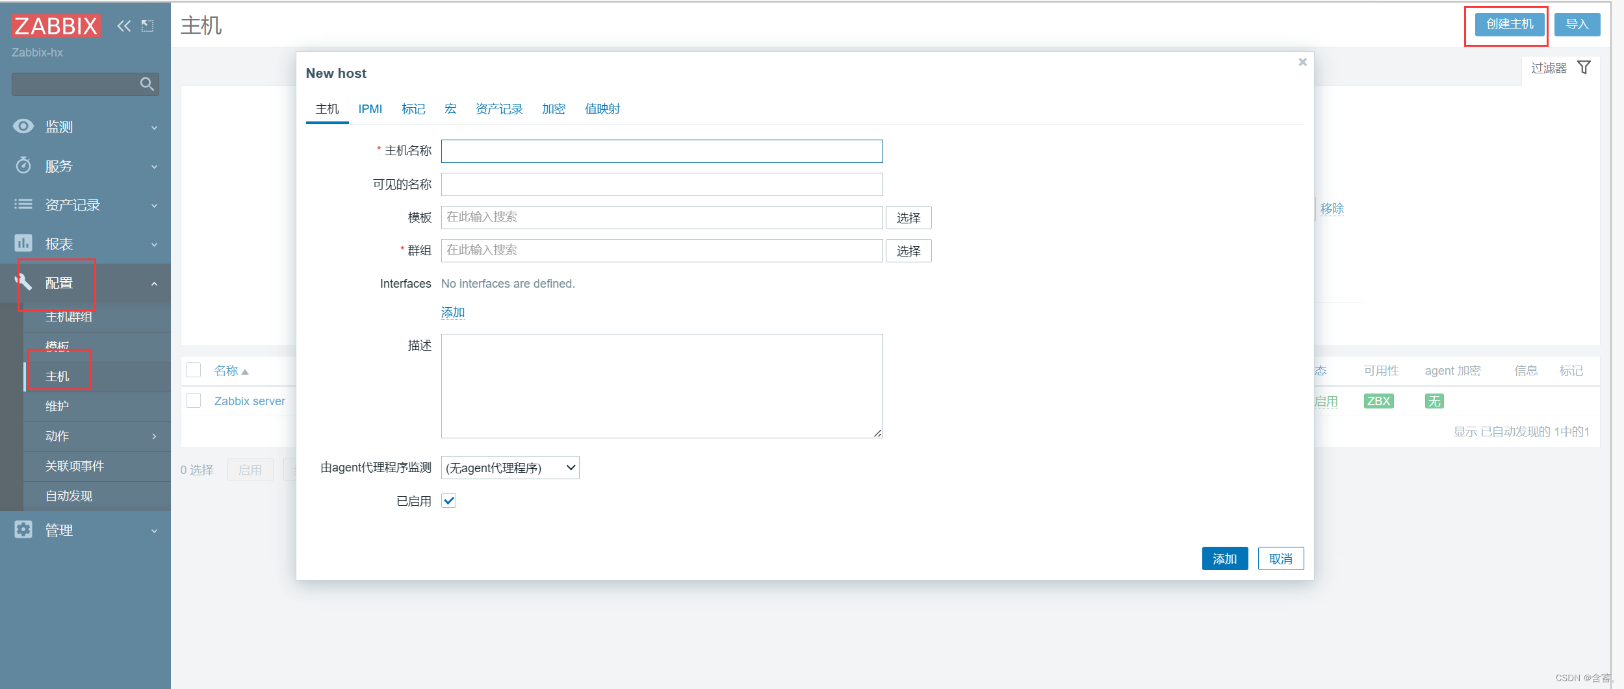Click the 创建主机 button
Viewport: 1624px width, 689px height.
coord(1509,24)
